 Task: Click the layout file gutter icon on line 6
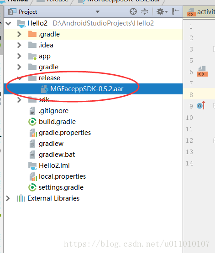pos(202,71)
